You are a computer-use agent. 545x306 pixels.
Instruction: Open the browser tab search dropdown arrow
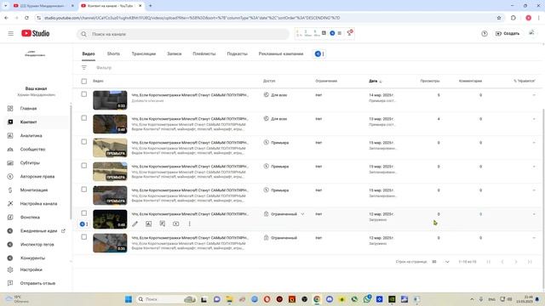6,6
